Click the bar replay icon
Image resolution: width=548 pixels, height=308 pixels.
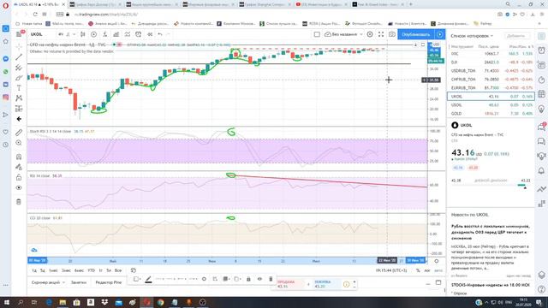pyautogui.click(x=150, y=34)
